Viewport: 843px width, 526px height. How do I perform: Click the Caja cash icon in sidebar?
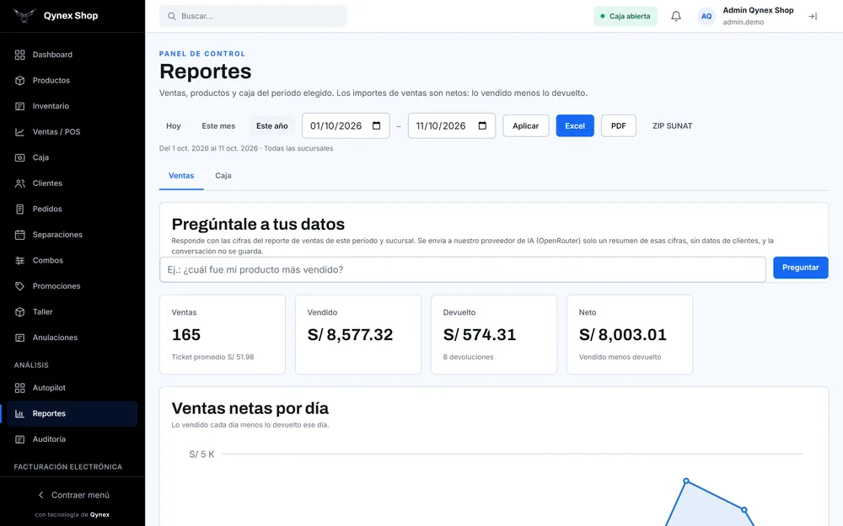[20, 158]
